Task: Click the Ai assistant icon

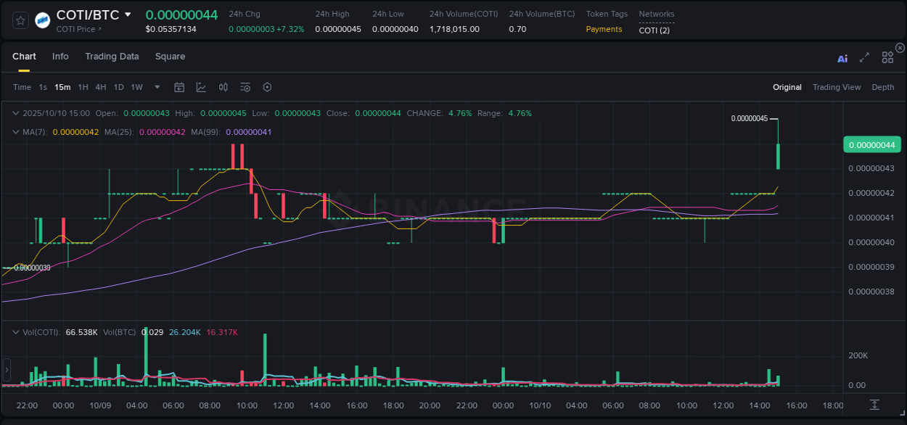Action: coord(842,58)
